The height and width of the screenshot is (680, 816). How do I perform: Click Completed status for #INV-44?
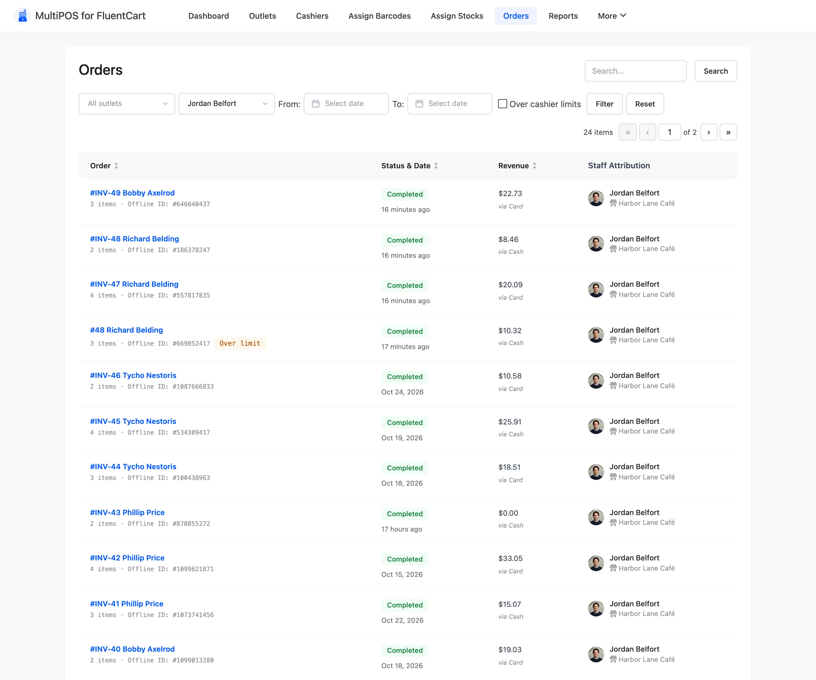click(x=405, y=468)
